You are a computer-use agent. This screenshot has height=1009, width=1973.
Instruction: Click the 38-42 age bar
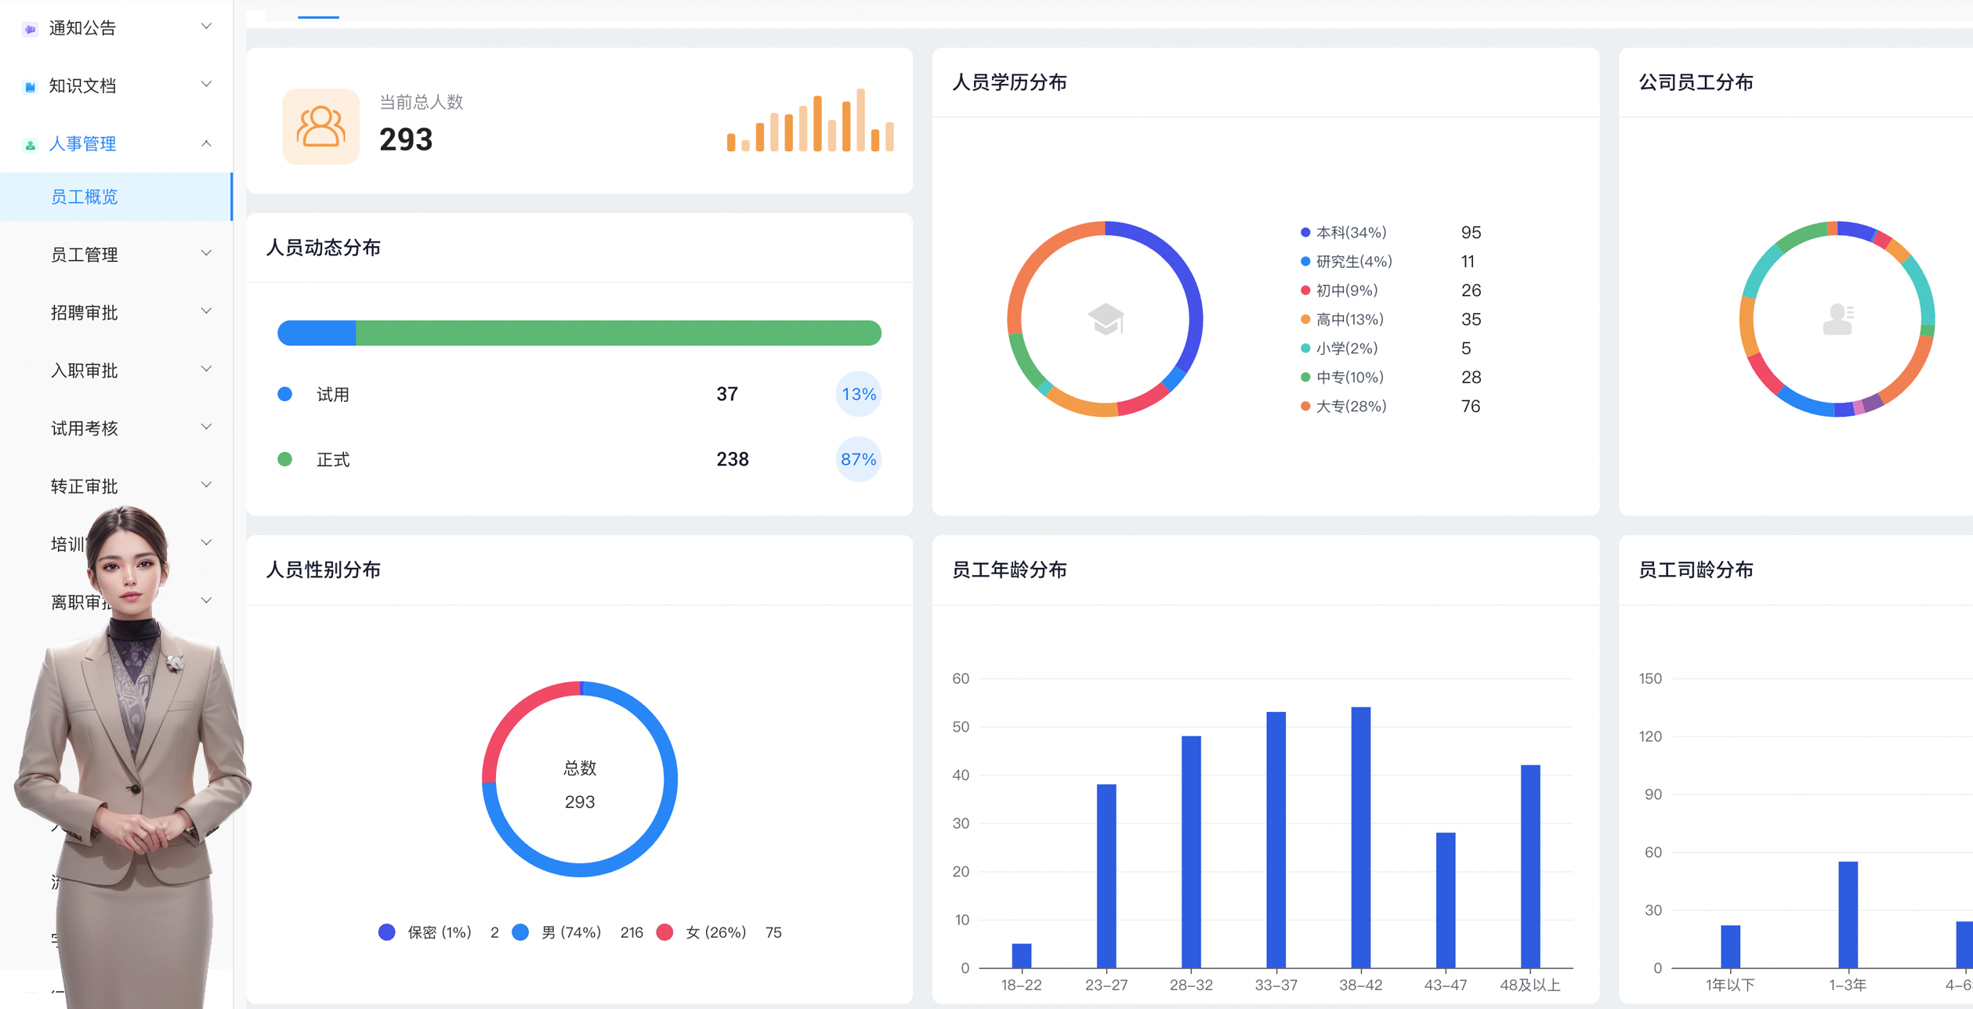(x=1361, y=837)
